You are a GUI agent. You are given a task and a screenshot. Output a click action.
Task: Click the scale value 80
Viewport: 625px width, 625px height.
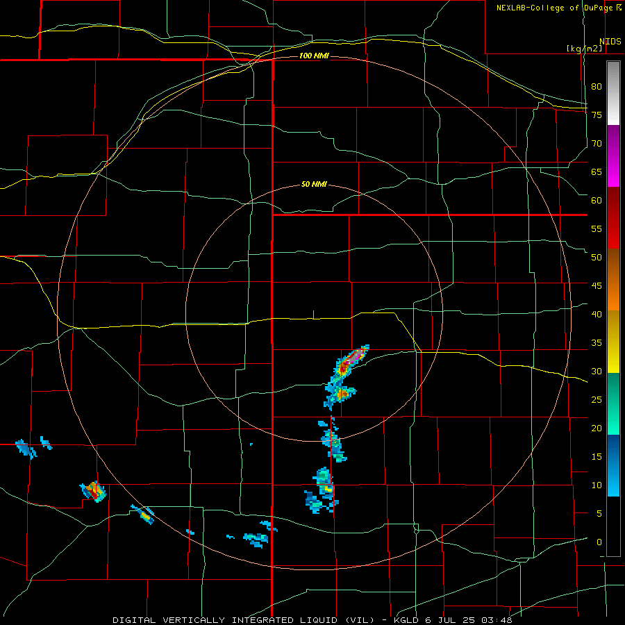[597, 87]
